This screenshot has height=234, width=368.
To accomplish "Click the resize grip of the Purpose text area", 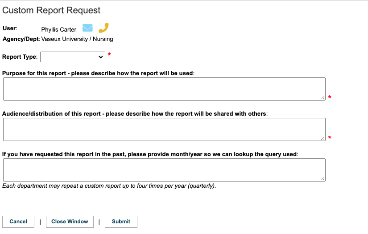I will [x=323, y=97].
